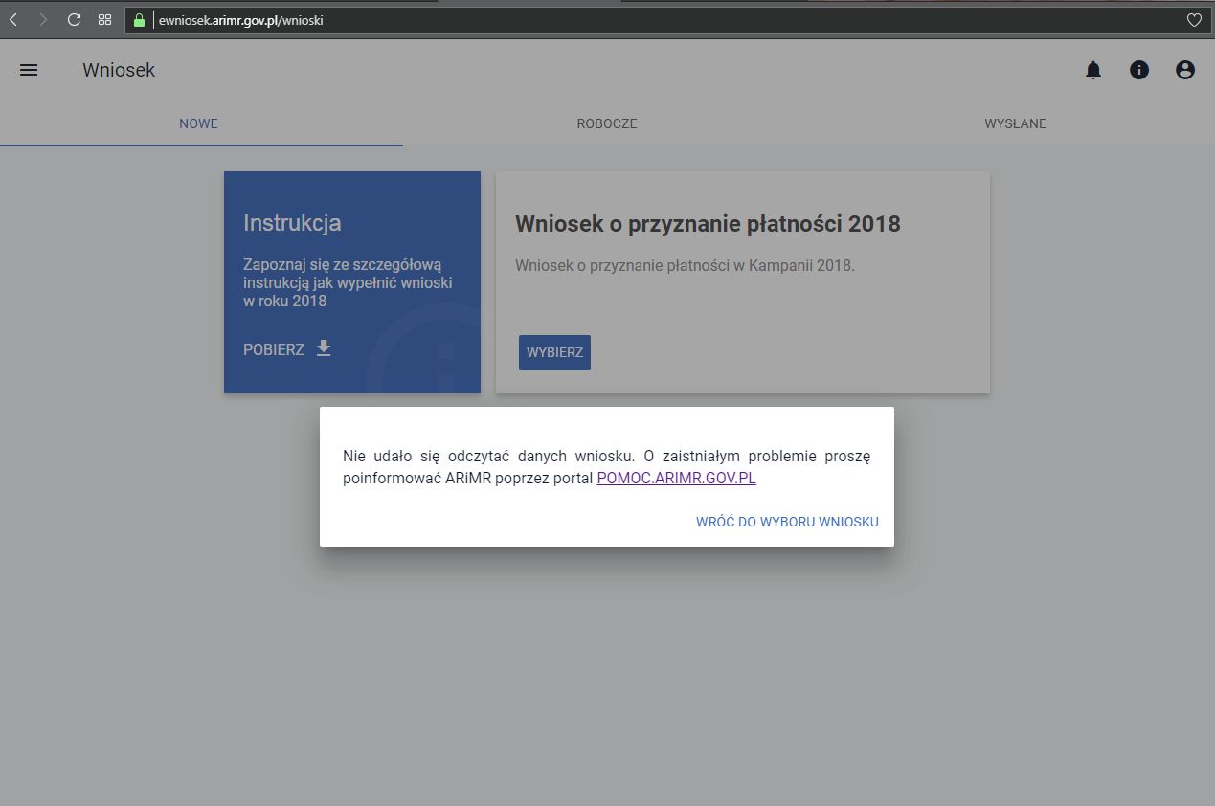Click the browser back arrow

point(13,19)
